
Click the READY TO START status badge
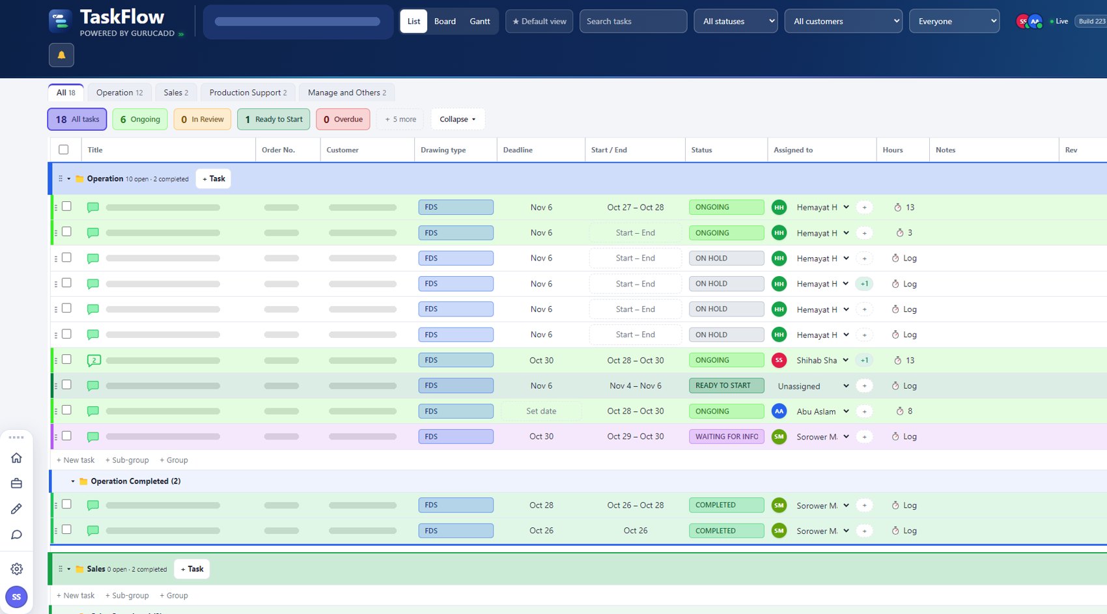726,385
